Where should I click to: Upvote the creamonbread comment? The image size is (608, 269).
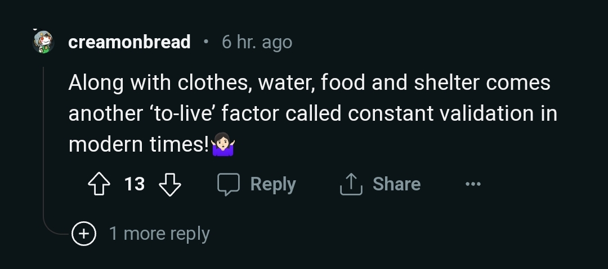100,184
